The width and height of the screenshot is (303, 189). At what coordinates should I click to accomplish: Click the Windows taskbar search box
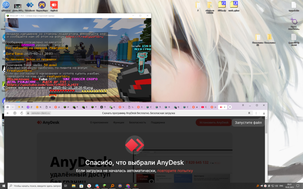point(35,186)
